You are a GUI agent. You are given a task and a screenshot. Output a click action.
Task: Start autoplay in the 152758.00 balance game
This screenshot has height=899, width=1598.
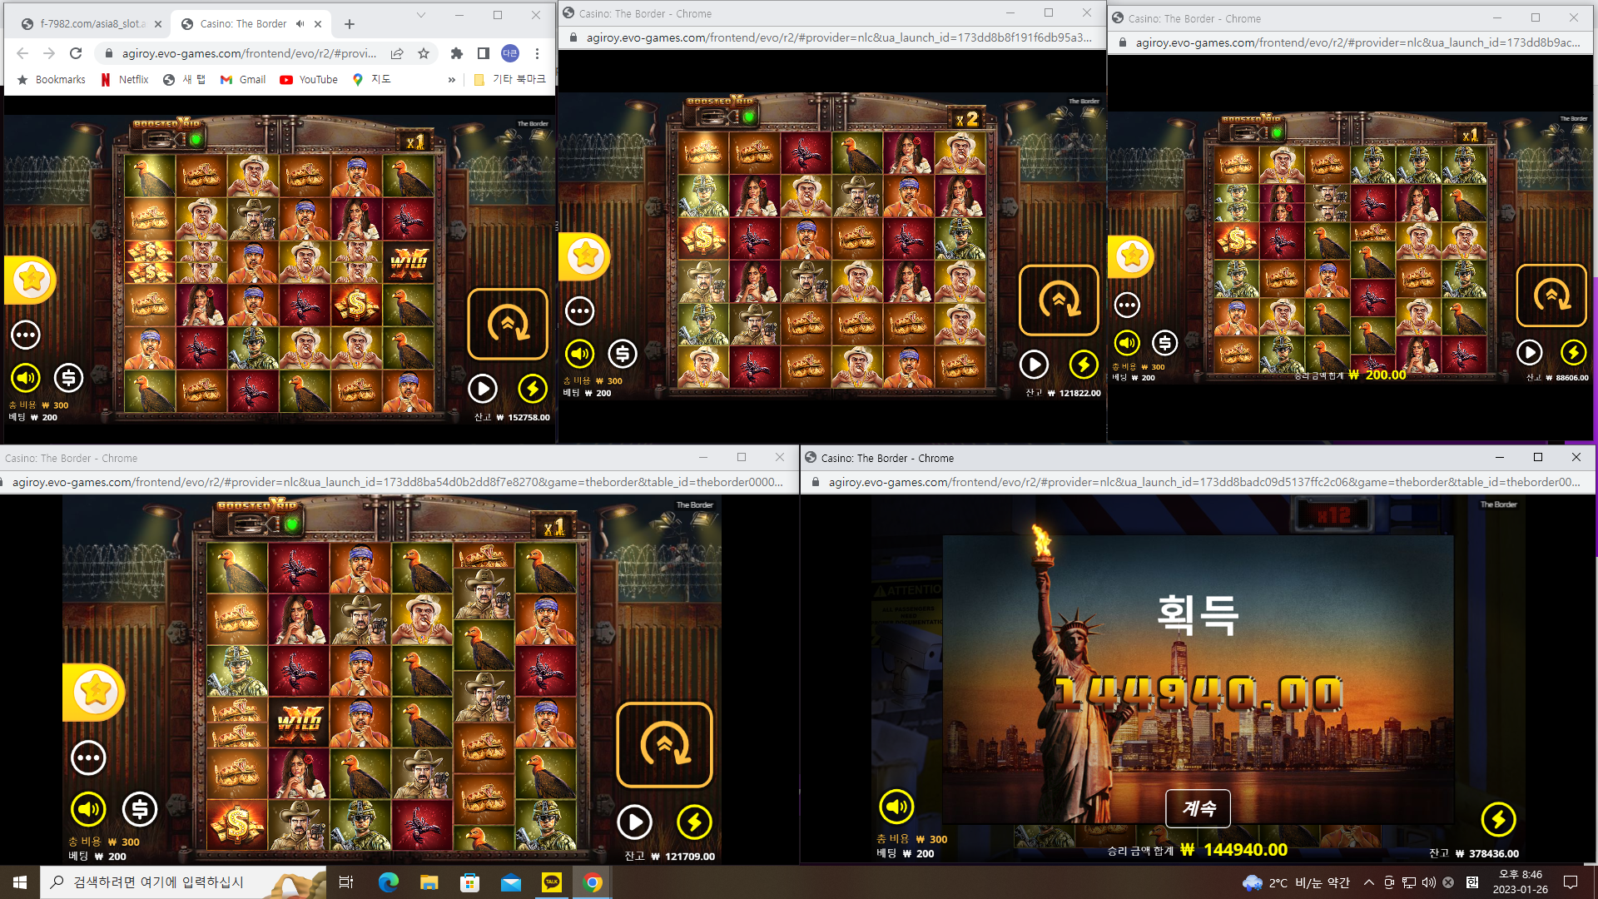483,388
